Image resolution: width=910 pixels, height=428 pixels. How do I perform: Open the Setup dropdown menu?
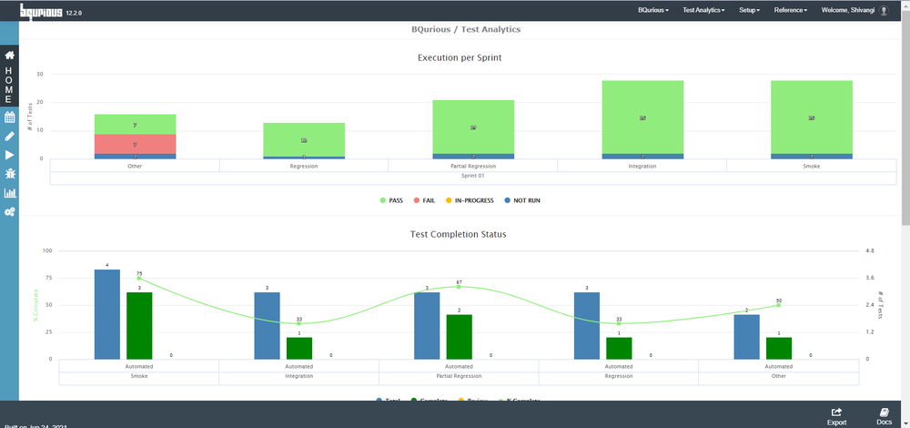(749, 10)
